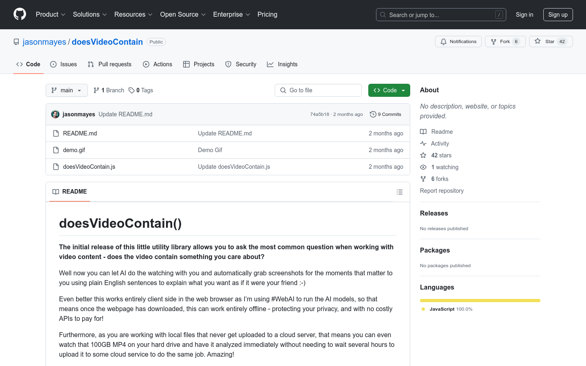The height and width of the screenshot is (366, 586).
Task: Click the Sign in link
Action: coord(524,15)
